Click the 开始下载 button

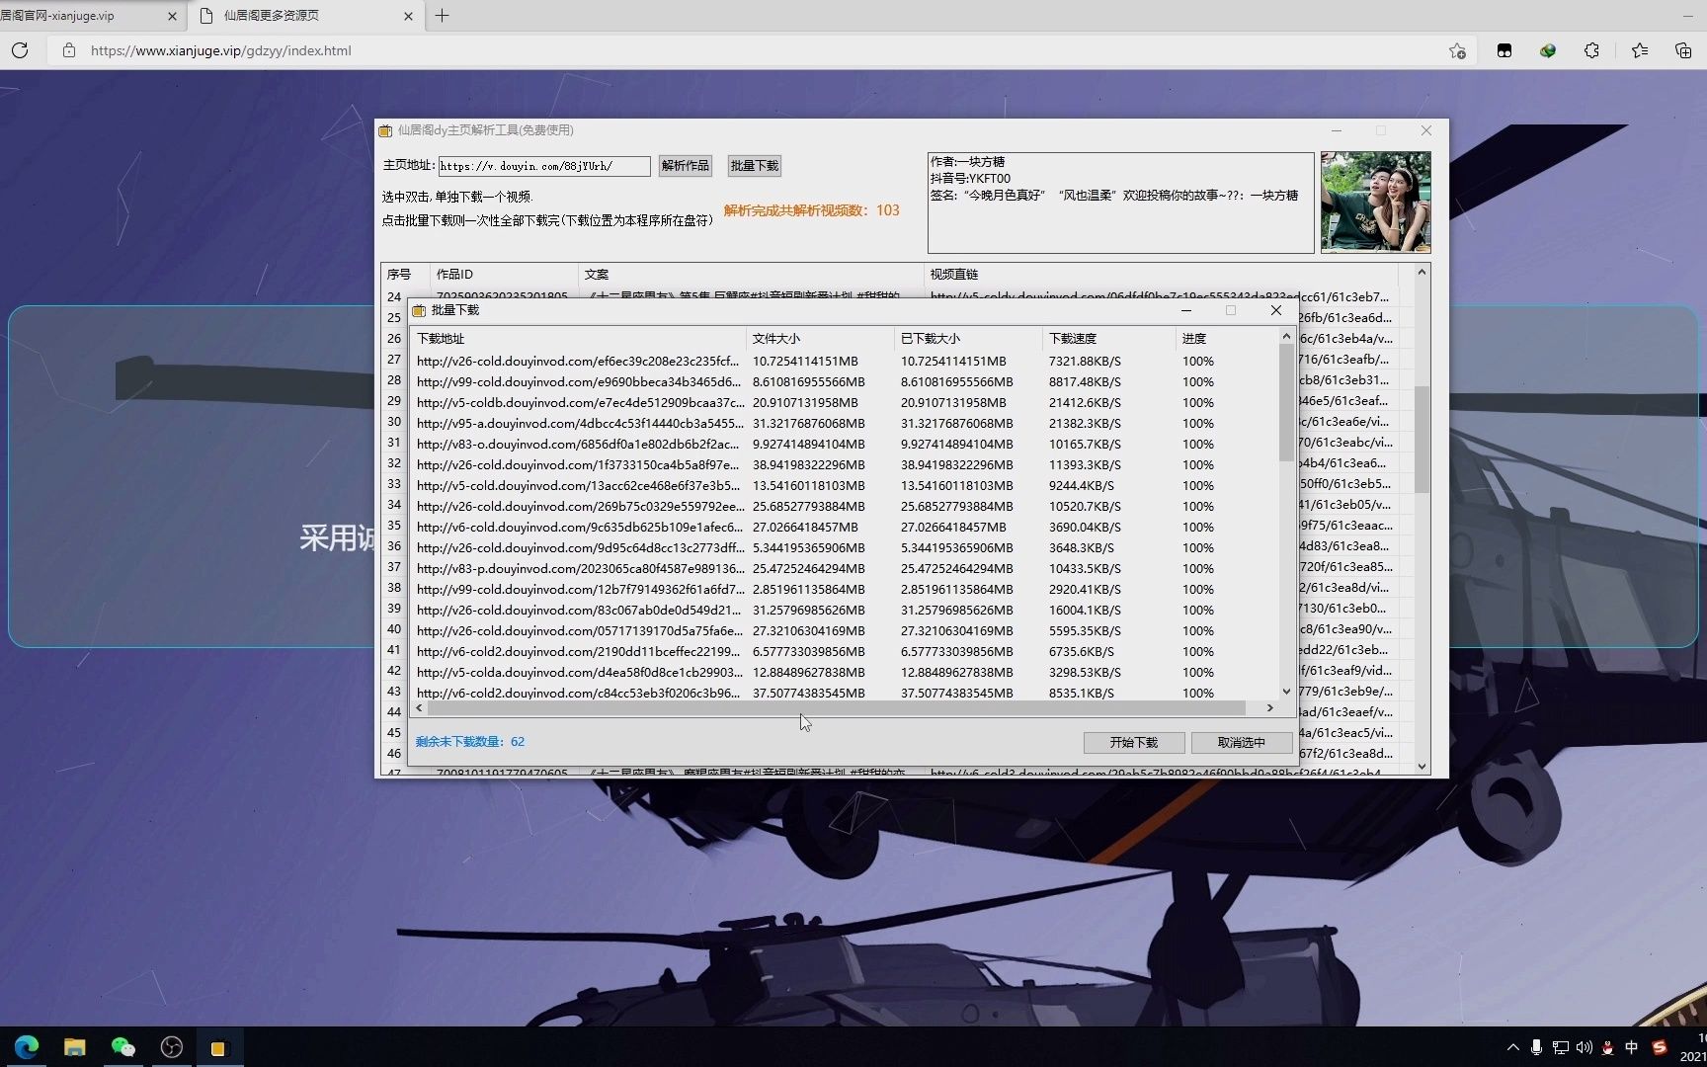point(1133,743)
